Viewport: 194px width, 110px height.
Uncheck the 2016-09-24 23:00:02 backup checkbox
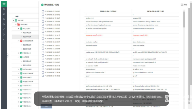(x=43, y=25)
